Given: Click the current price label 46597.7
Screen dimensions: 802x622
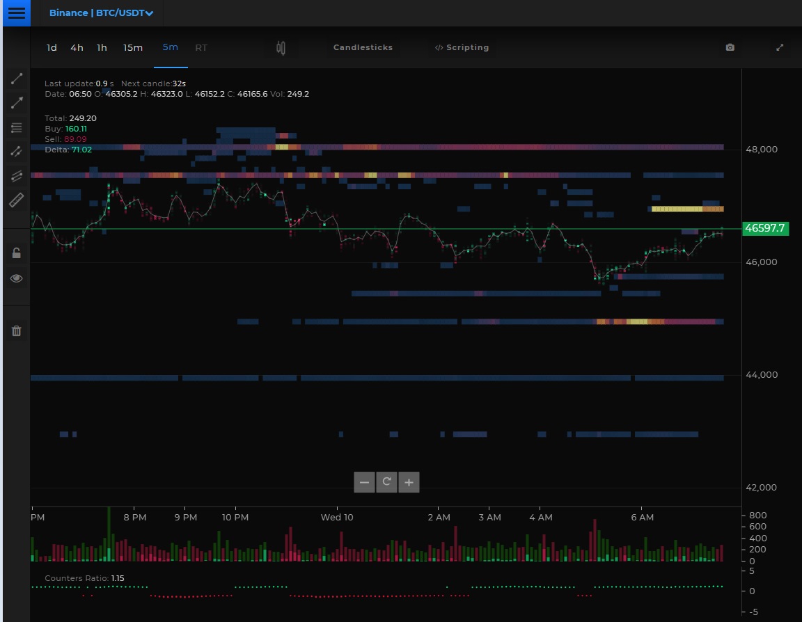Looking at the screenshot, I should (x=765, y=228).
